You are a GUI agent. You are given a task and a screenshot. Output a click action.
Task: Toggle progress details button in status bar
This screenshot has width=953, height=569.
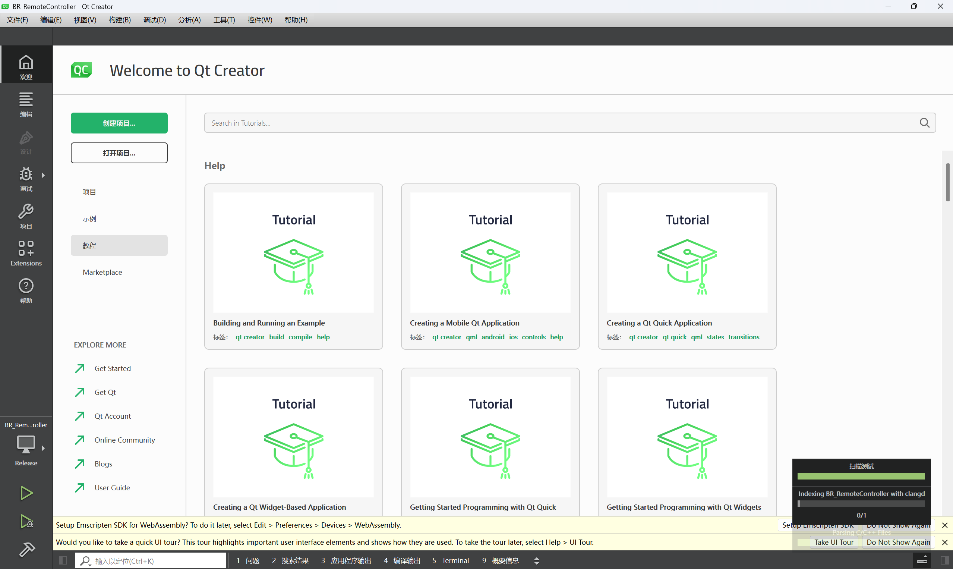coord(922,560)
